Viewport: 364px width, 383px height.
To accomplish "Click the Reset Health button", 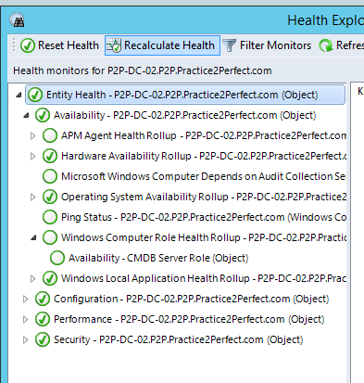I will pyautogui.click(x=59, y=45).
